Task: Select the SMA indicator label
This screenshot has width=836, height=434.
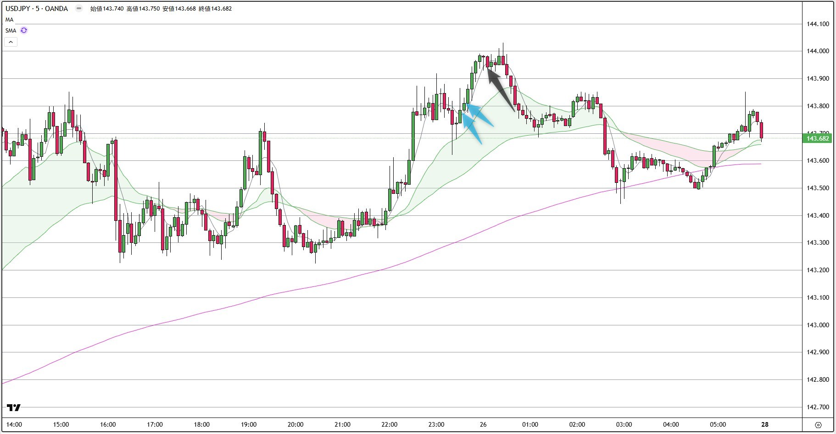Action: (11, 31)
